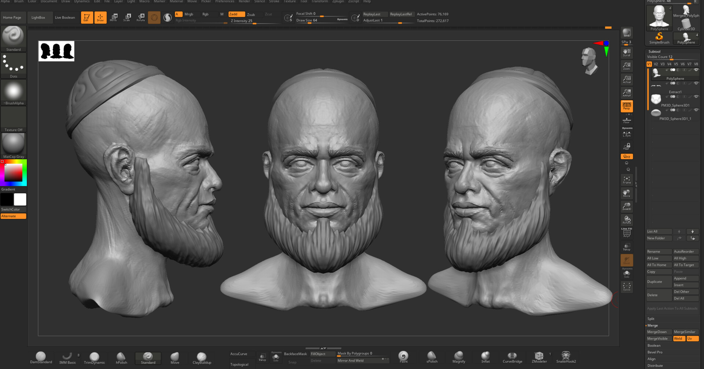This screenshot has width=704, height=369.
Task: Expand the FillObject dropdown
Action: pyautogui.click(x=322, y=354)
